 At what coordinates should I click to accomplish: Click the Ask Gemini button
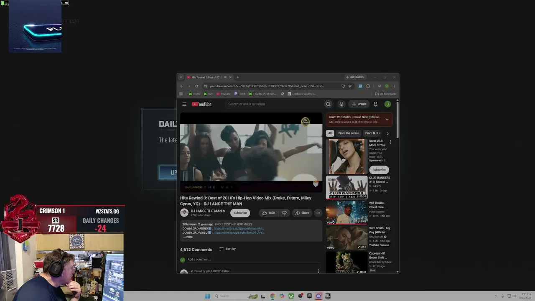[x=355, y=77]
